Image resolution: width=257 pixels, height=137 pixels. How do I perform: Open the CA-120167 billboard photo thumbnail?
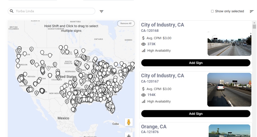point(229,90)
